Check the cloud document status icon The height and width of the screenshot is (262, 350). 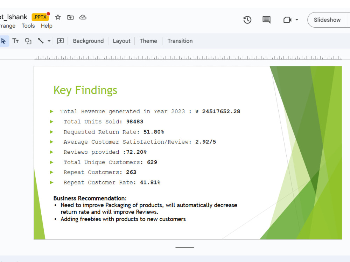pyautogui.click(x=83, y=17)
